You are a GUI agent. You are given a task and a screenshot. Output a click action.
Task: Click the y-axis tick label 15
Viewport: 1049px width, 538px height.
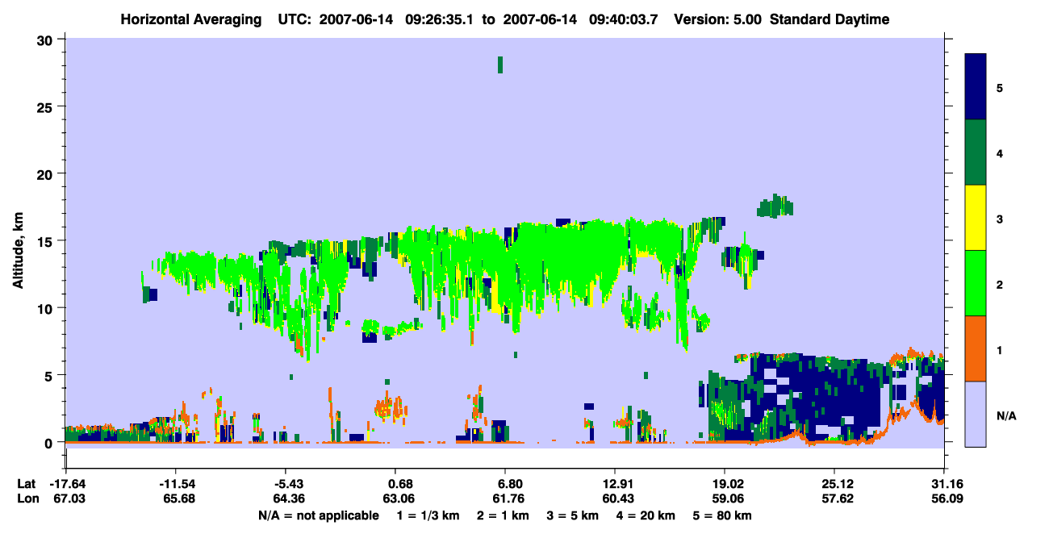46,241
